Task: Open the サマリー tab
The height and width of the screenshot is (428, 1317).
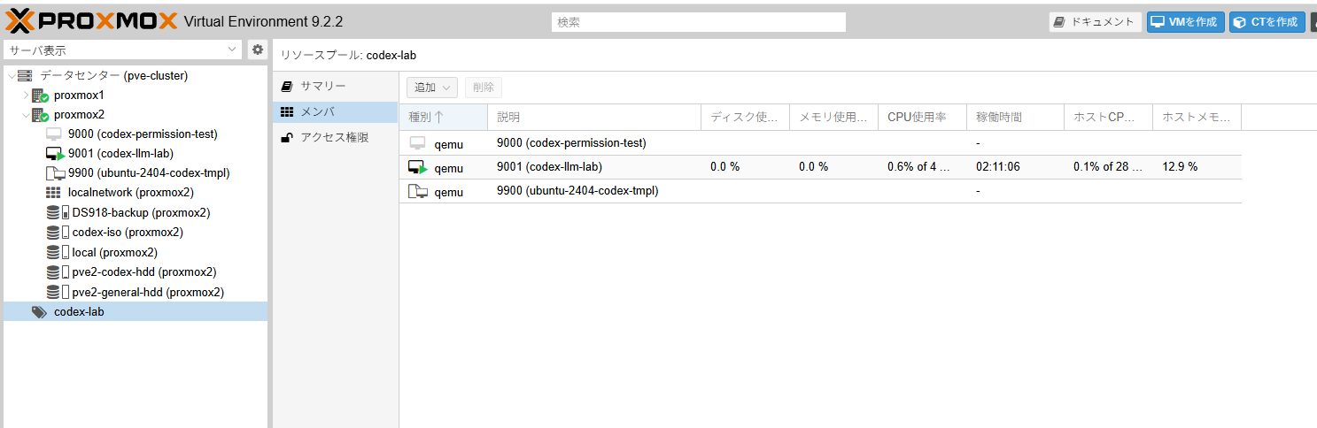Action: 336,86
